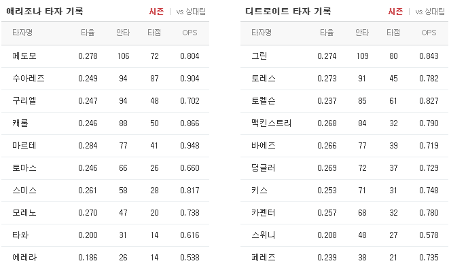Click batter name 캐롤
The width and height of the screenshot is (449, 276).
[20, 123]
